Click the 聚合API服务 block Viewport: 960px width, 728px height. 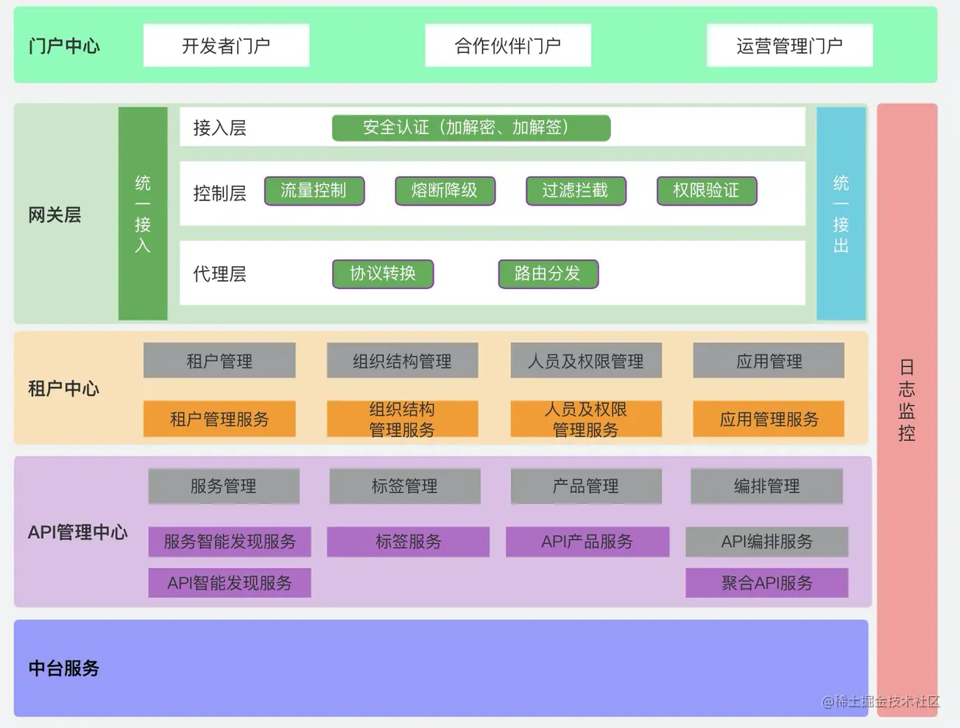[x=766, y=583]
